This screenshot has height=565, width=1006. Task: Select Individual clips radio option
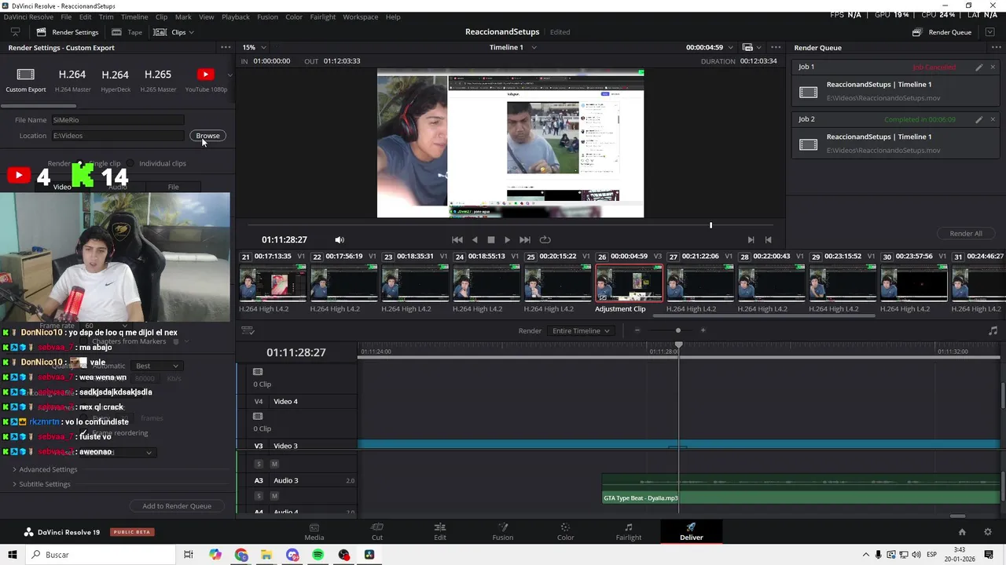157,163
